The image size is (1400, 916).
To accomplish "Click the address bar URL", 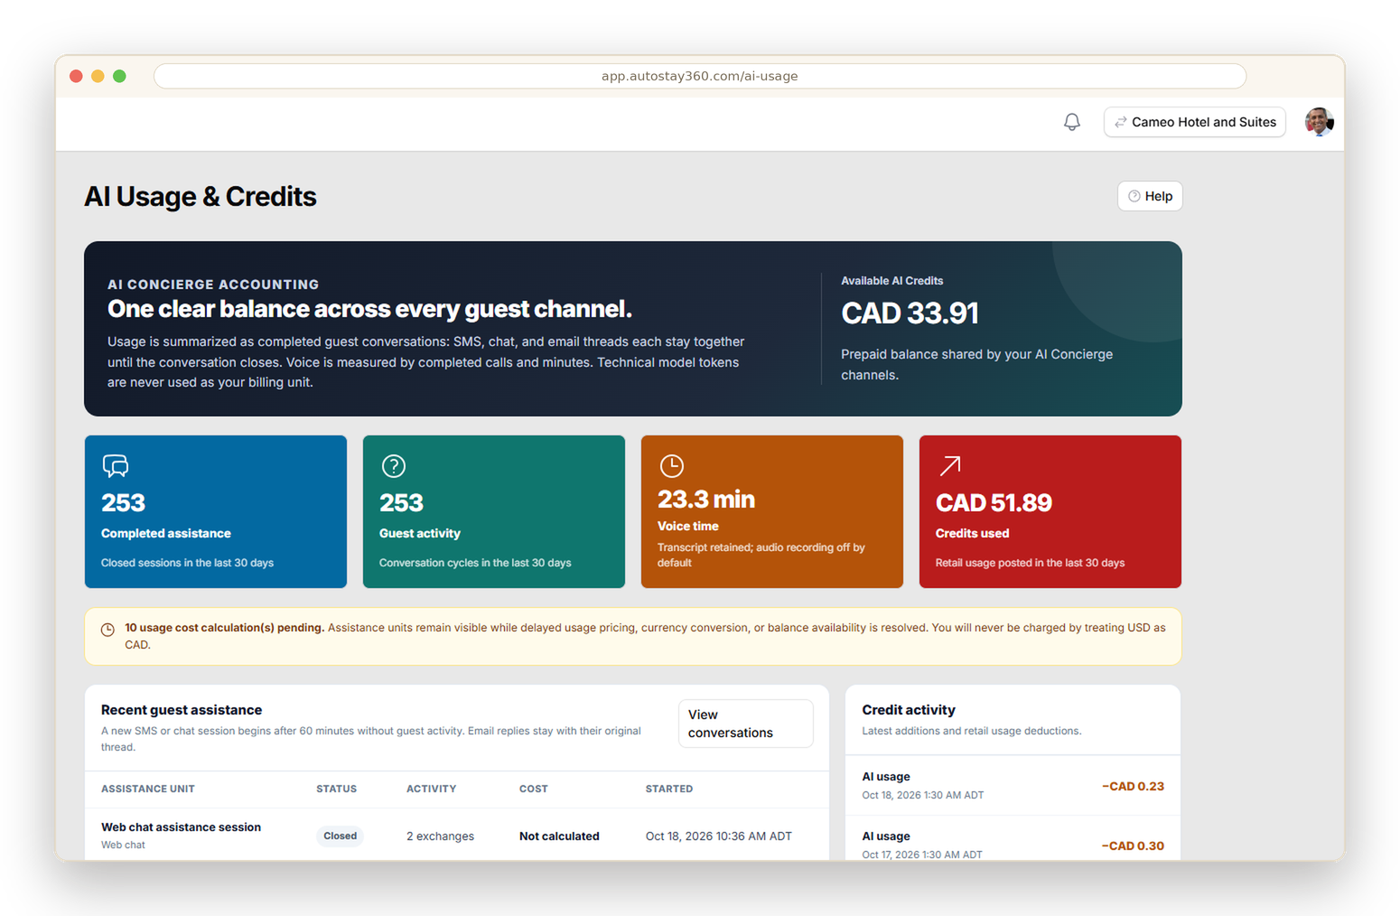I will [699, 76].
